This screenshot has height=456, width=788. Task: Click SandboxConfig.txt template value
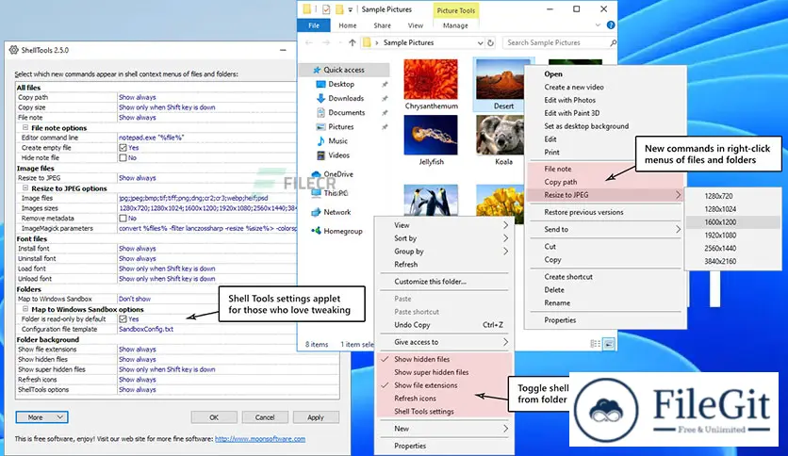146,329
